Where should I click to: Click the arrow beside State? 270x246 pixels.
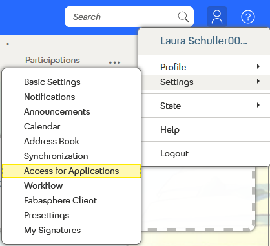point(258,105)
